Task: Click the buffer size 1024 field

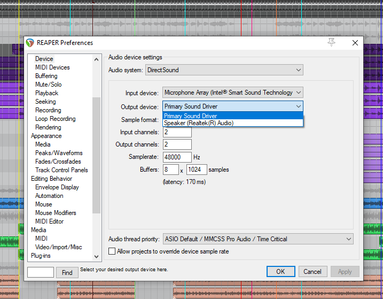Action: tap(197, 170)
